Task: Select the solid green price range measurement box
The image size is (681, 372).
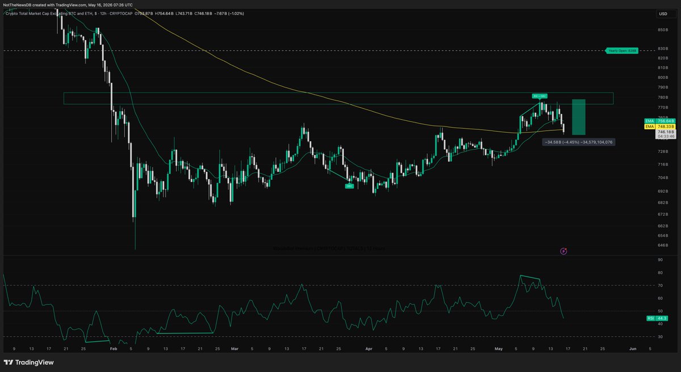Action: (578, 117)
